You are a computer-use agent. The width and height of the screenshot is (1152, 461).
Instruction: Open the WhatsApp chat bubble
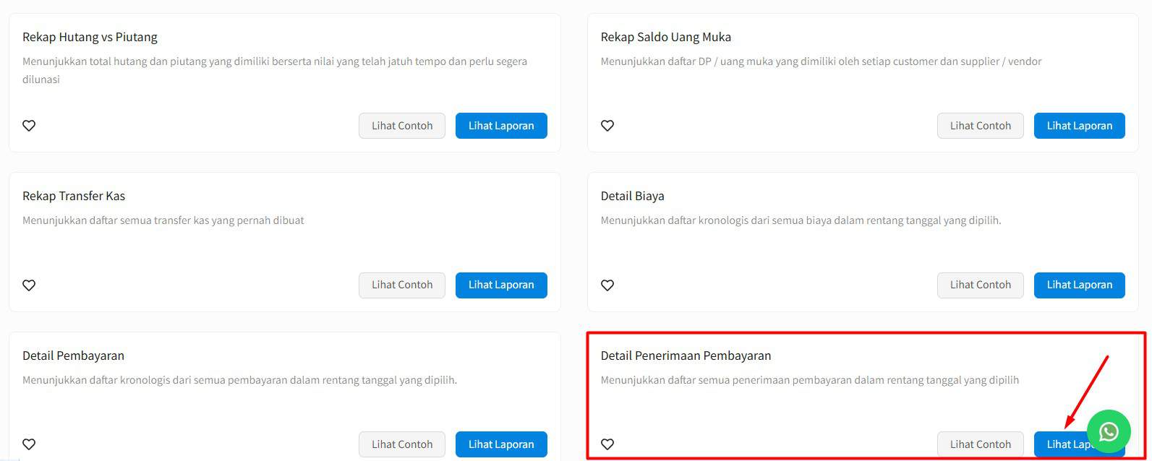(1108, 431)
